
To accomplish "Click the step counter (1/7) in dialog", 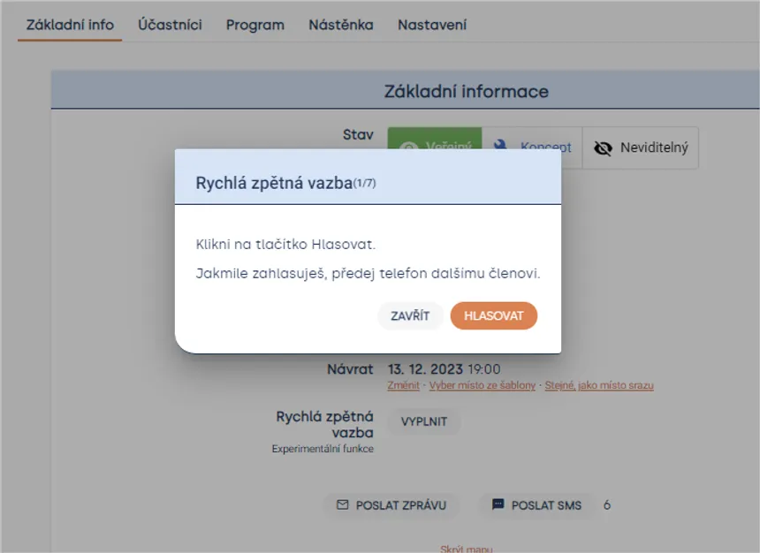I will coord(364,183).
